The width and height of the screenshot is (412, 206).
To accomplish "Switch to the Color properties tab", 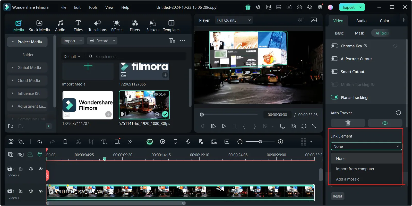I will tap(384, 21).
